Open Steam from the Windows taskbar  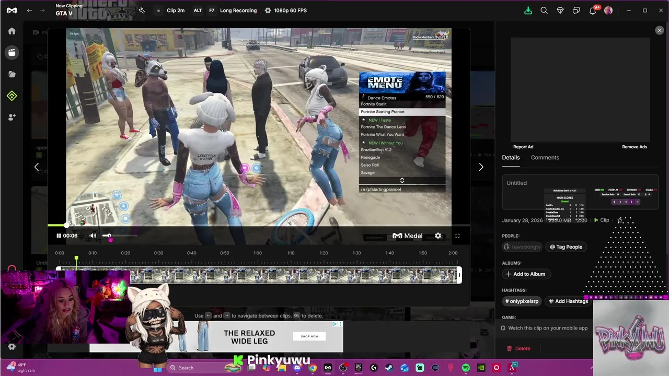(x=389, y=368)
